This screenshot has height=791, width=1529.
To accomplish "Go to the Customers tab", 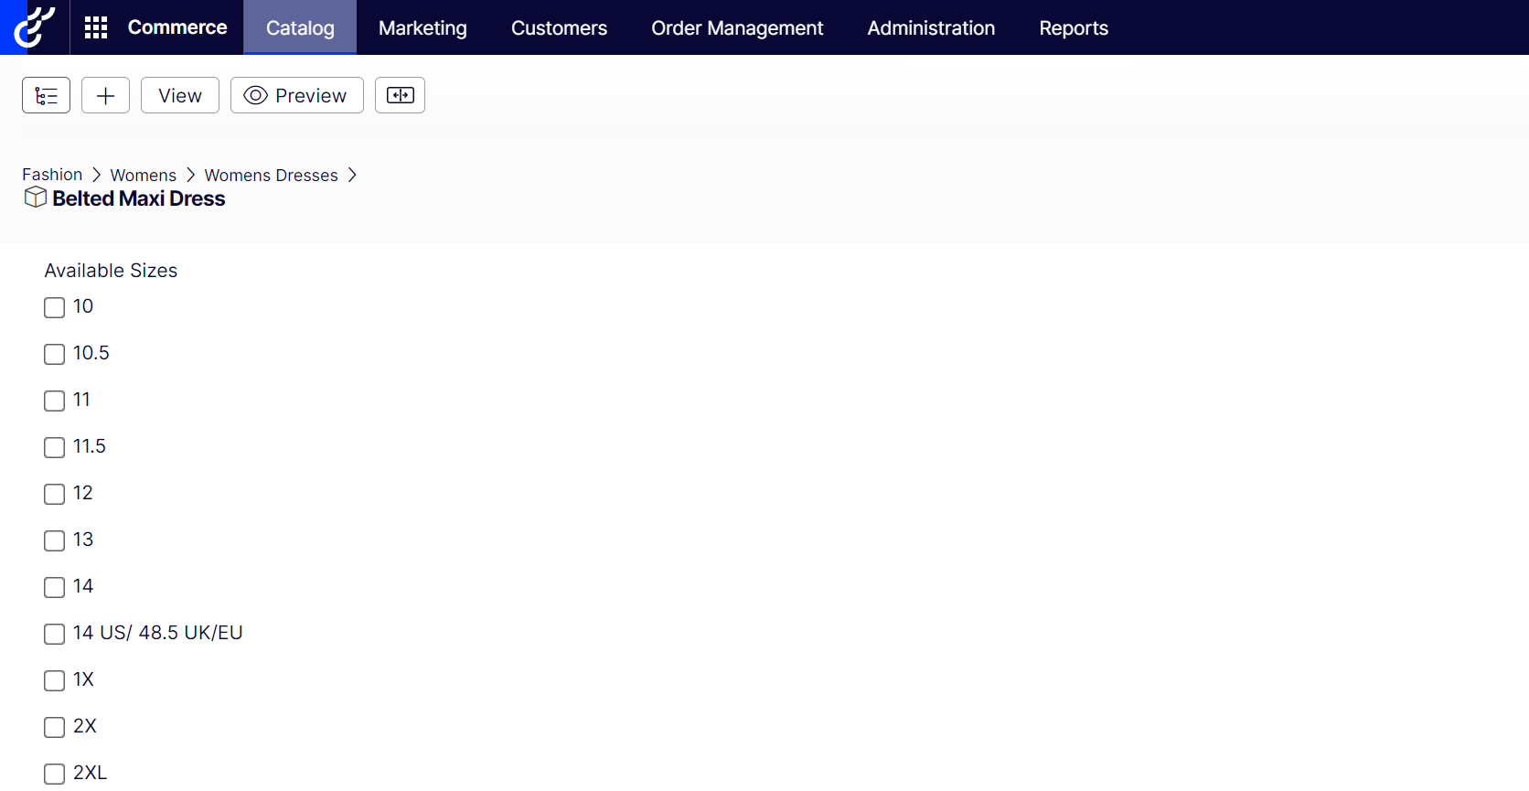I will coord(559,27).
